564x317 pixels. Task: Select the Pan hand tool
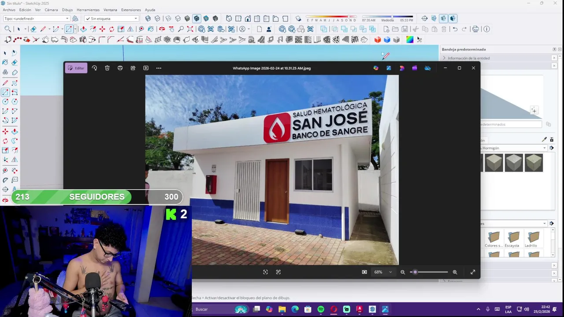point(171,29)
